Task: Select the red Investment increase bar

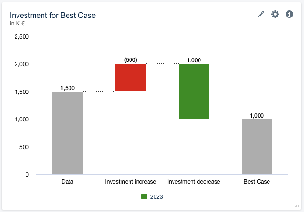Action: tap(130, 77)
